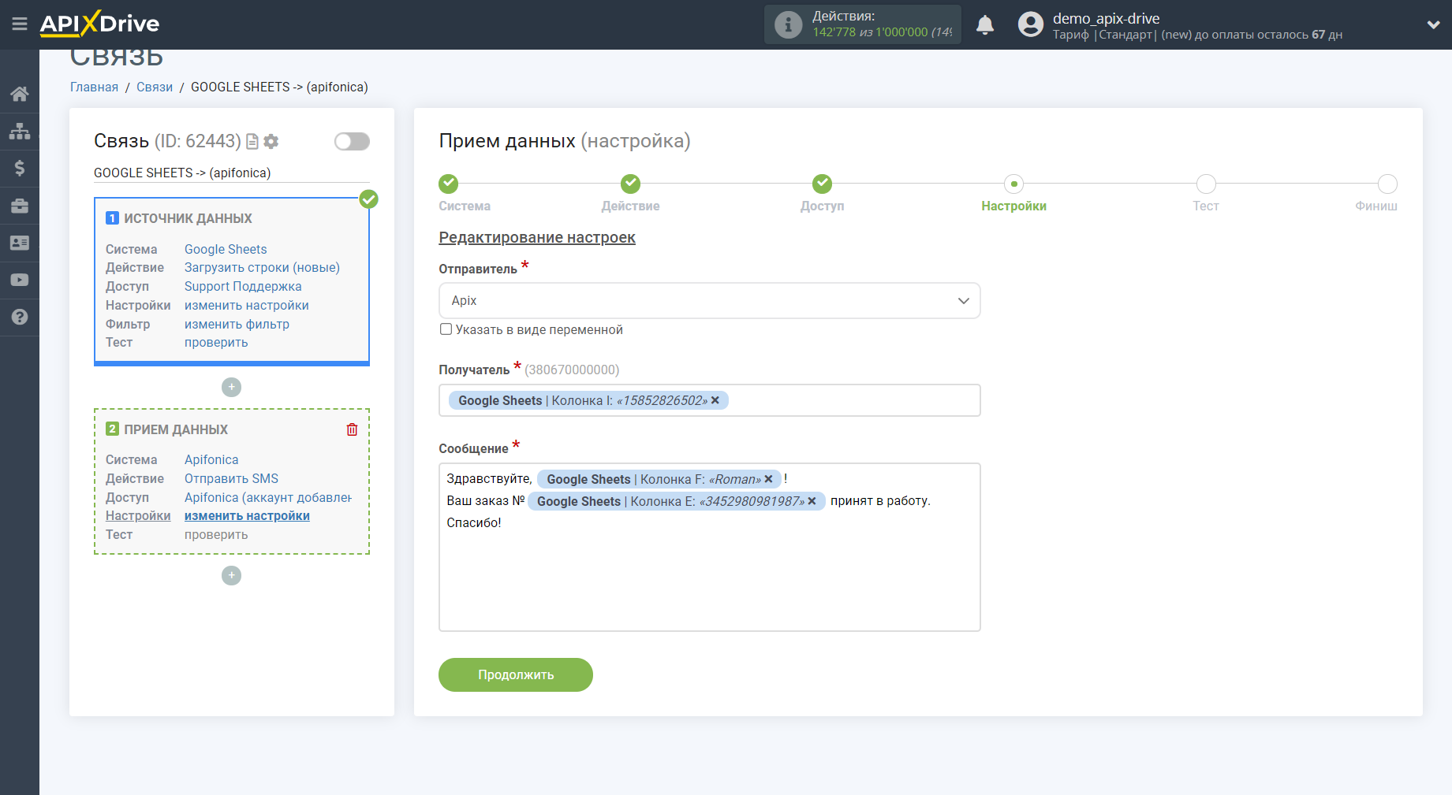Viewport: 1452px width, 795px height.
Task: Click the info icon next to Действия
Action: (x=788, y=24)
